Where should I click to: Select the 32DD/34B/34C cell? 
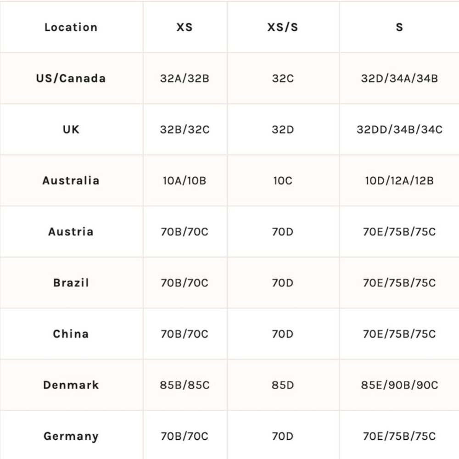(399, 129)
